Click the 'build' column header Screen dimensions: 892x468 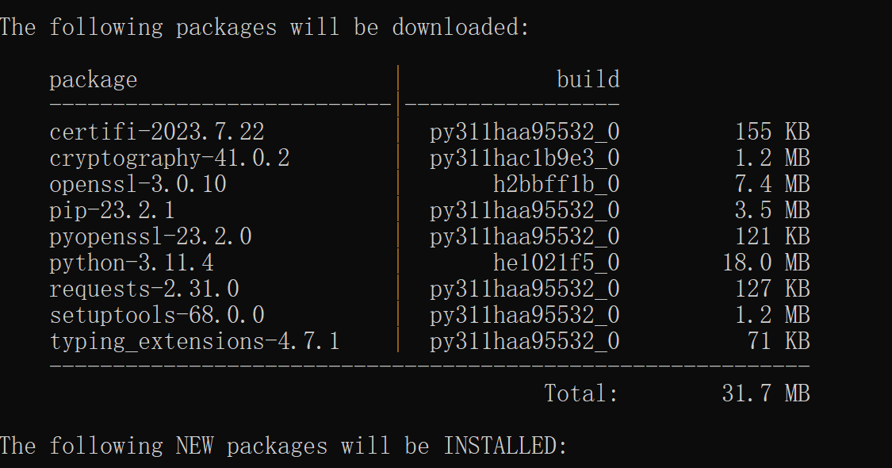pos(588,79)
